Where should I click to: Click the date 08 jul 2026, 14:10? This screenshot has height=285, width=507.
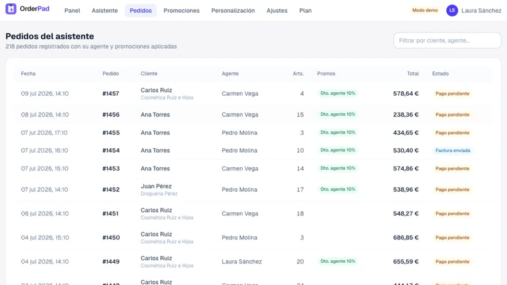pos(44,115)
